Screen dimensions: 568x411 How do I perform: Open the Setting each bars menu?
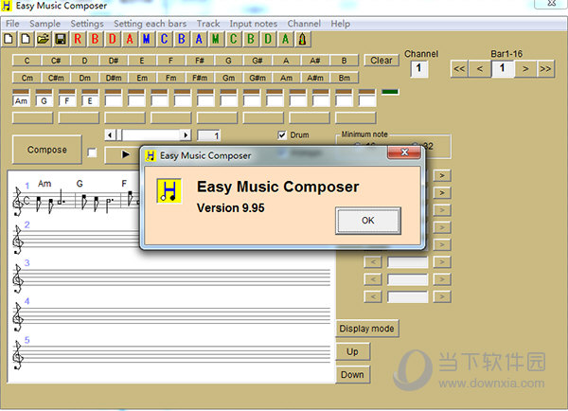(150, 24)
